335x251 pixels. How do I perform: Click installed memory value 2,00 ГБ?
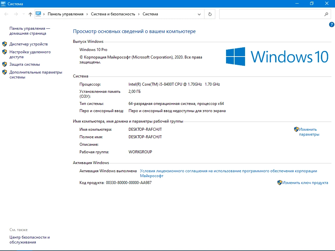coord(134,92)
